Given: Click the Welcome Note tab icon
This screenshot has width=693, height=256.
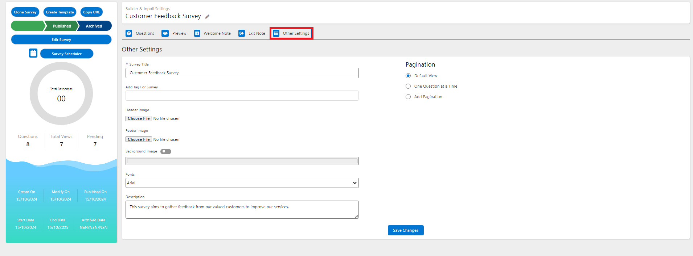Looking at the screenshot, I should click(197, 33).
